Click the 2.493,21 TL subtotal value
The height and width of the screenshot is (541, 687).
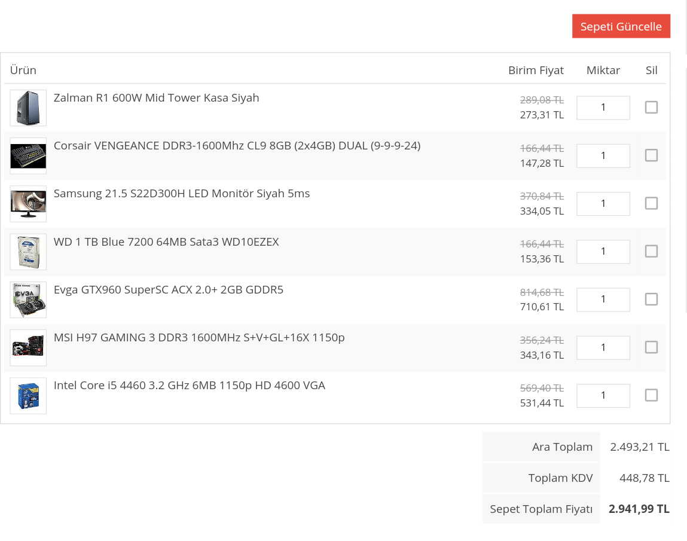[x=640, y=447]
